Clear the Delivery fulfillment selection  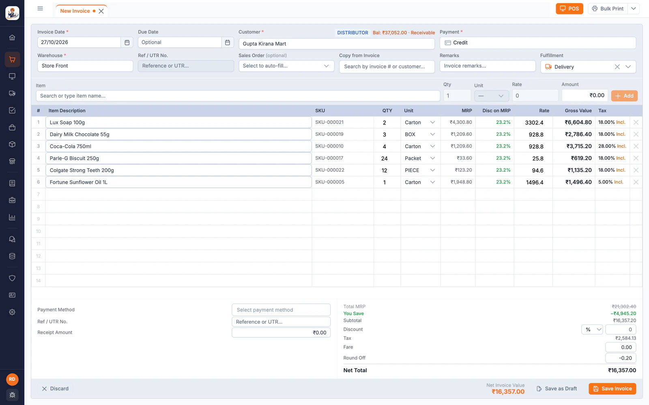[617, 67]
